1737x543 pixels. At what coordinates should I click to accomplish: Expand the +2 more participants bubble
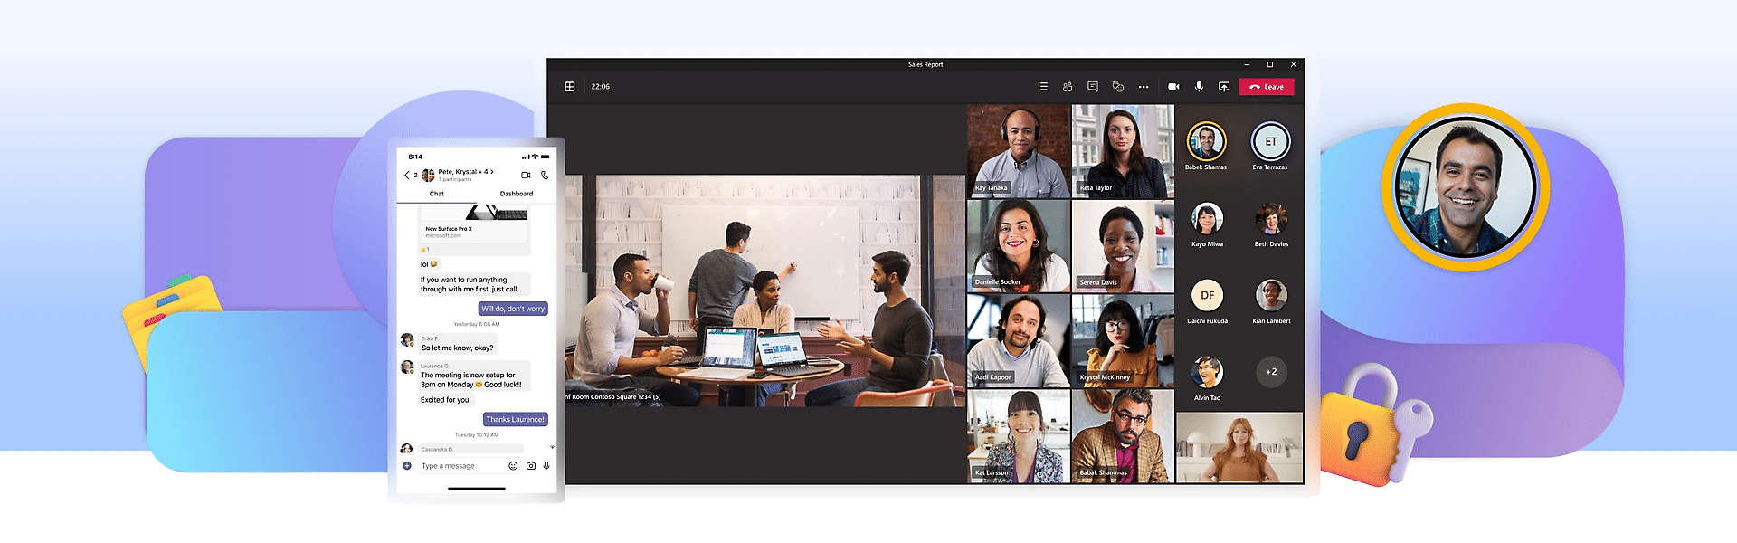(1271, 372)
